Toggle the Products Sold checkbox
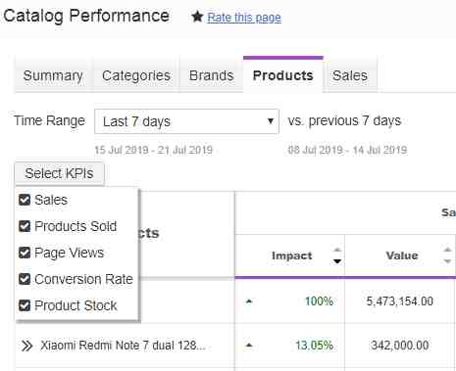The height and width of the screenshot is (371, 456). (x=25, y=226)
